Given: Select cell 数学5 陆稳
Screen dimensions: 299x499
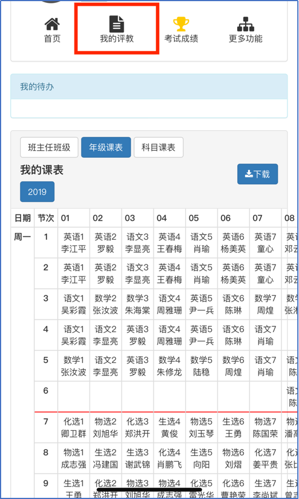Looking at the screenshot, I should 202,366.
